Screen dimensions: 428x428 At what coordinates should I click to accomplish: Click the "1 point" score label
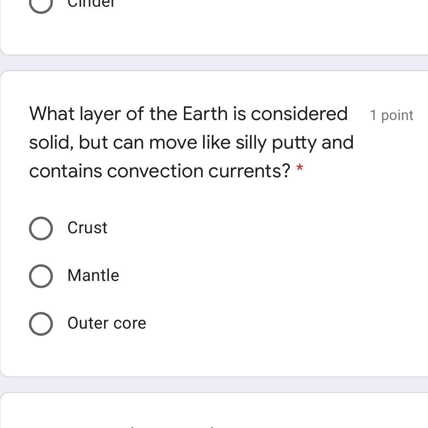[x=391, y=115]
